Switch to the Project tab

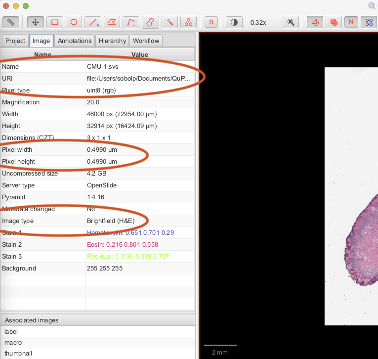(x=15, y=41)
